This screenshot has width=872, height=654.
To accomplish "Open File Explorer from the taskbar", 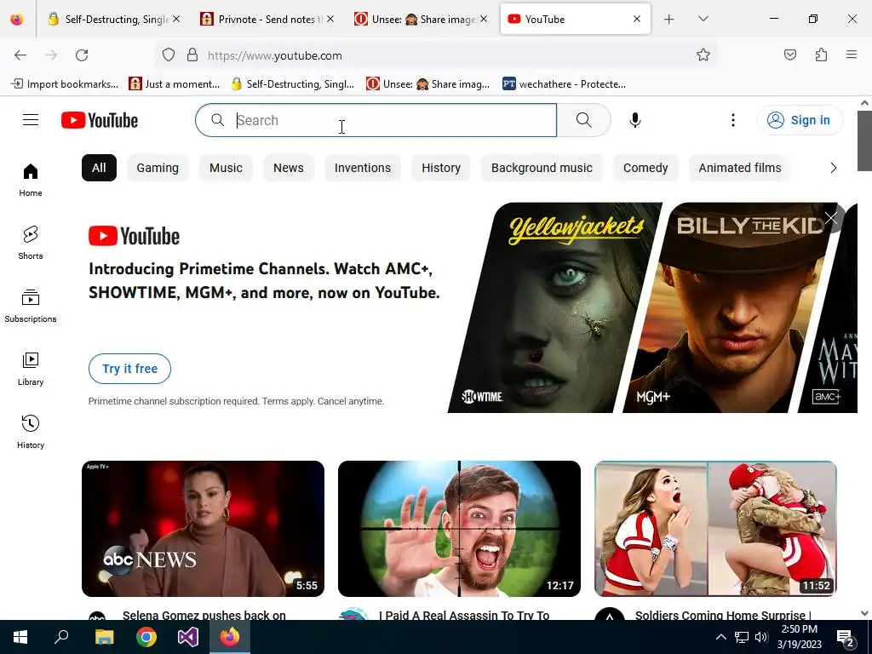I will tap(104, 637).
